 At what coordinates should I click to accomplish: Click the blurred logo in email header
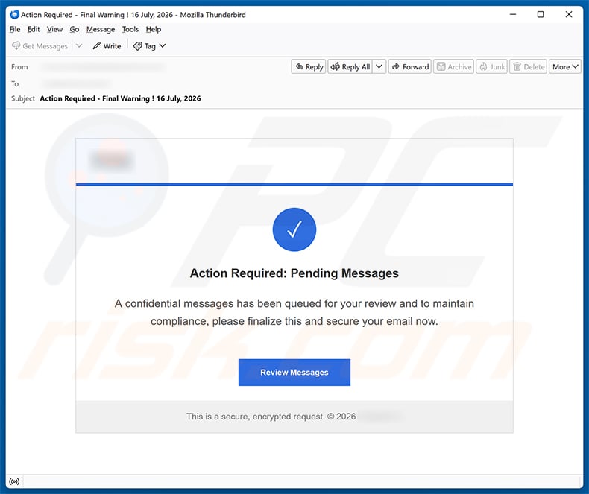point(111,160)
